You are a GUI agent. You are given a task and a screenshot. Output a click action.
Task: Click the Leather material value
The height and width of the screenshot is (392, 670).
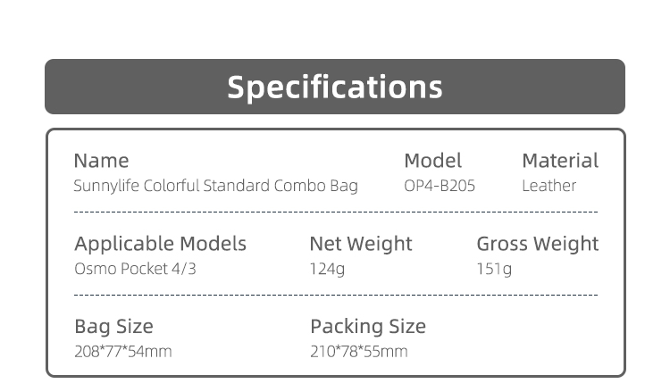549,187
